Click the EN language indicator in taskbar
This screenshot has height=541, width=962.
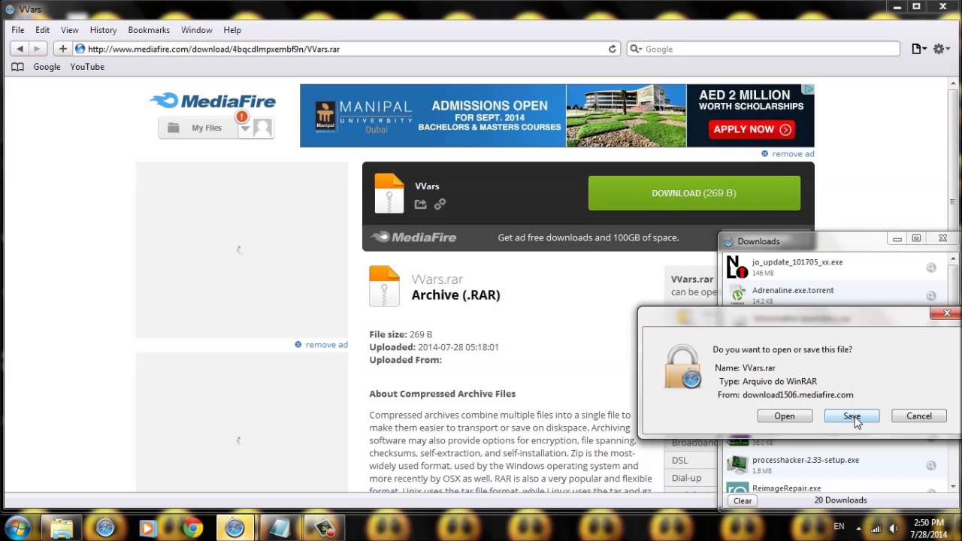839,527
